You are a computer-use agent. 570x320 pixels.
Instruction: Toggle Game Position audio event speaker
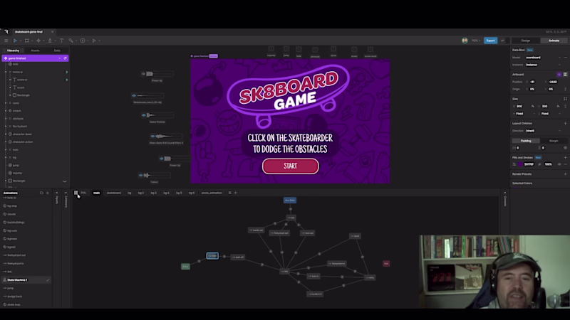144,115
